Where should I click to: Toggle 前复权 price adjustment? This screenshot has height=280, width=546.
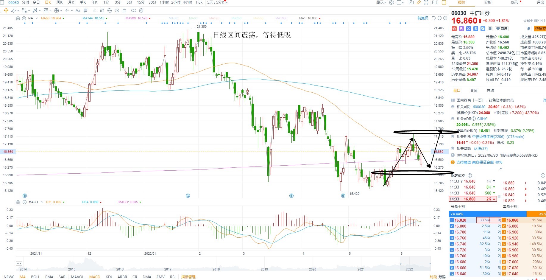[423, 18]
